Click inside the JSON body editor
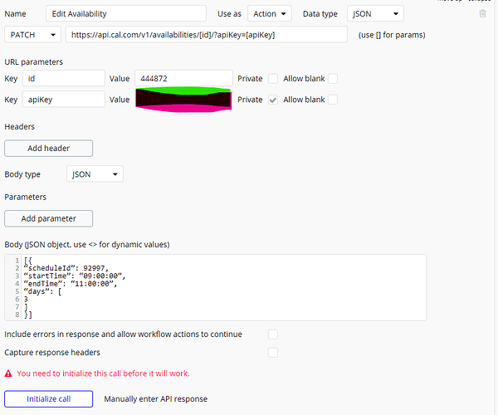 coord(215,287)
